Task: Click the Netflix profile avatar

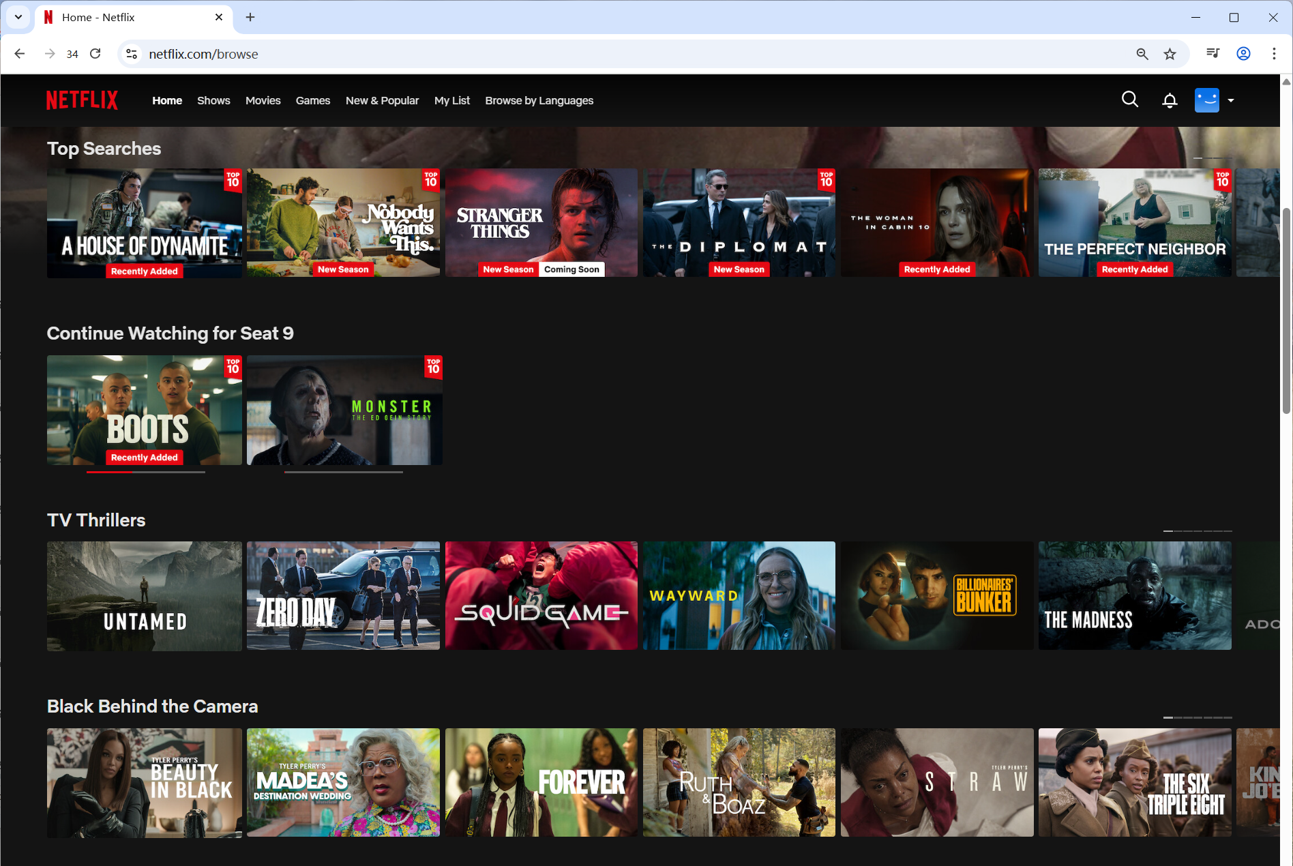Action: tap(1206, 100)
